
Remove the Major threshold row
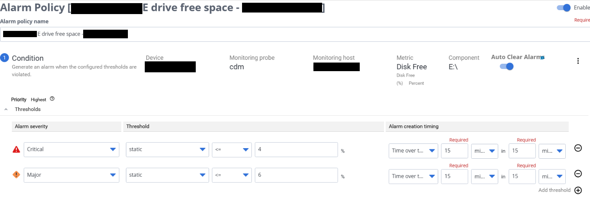pos(578,174)
